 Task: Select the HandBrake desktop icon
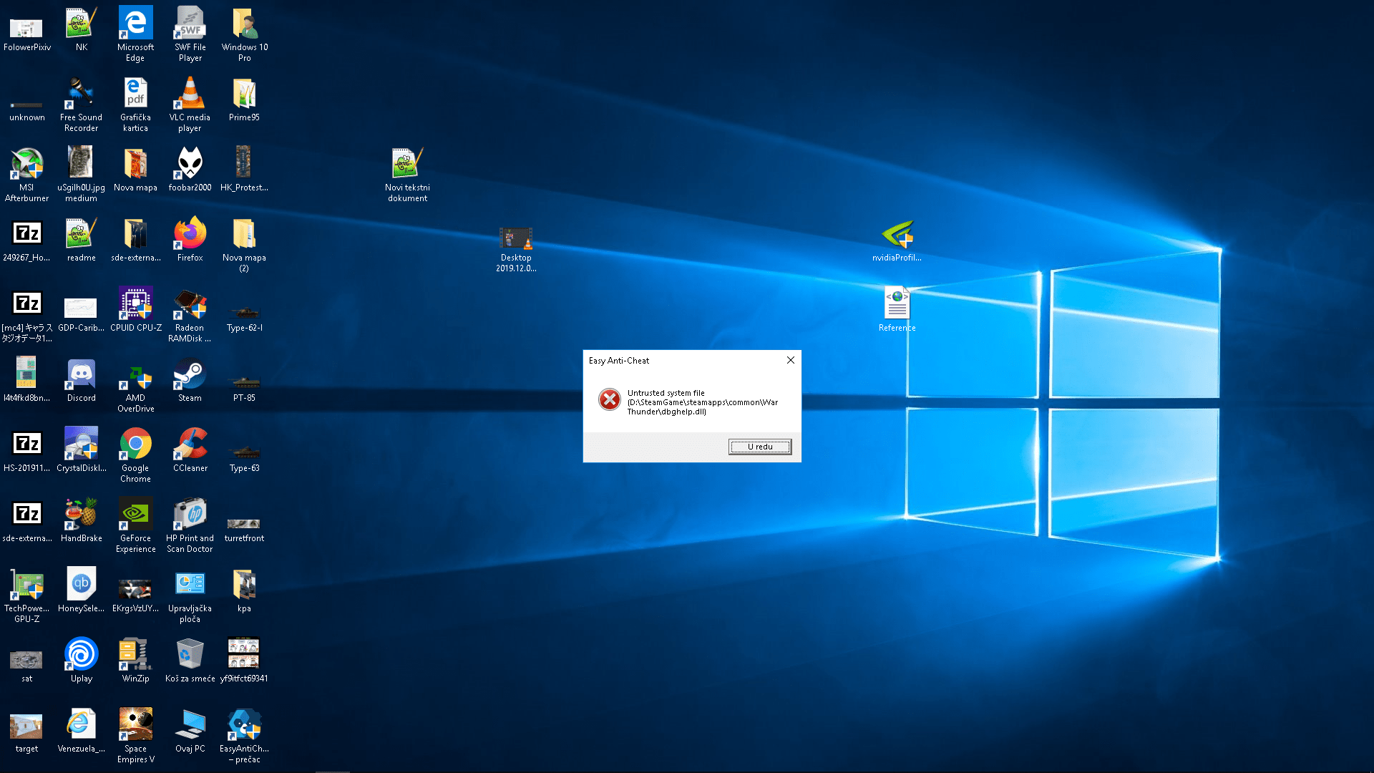(x=81, y=520)
